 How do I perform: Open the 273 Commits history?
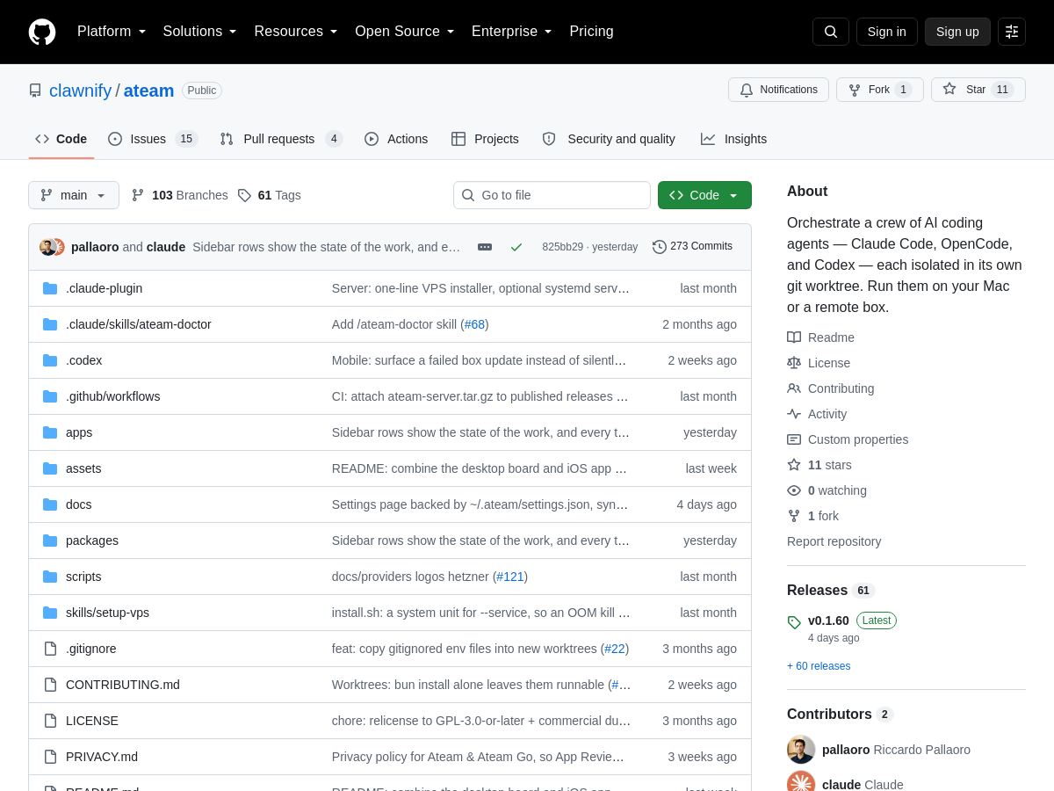point(692,247)
